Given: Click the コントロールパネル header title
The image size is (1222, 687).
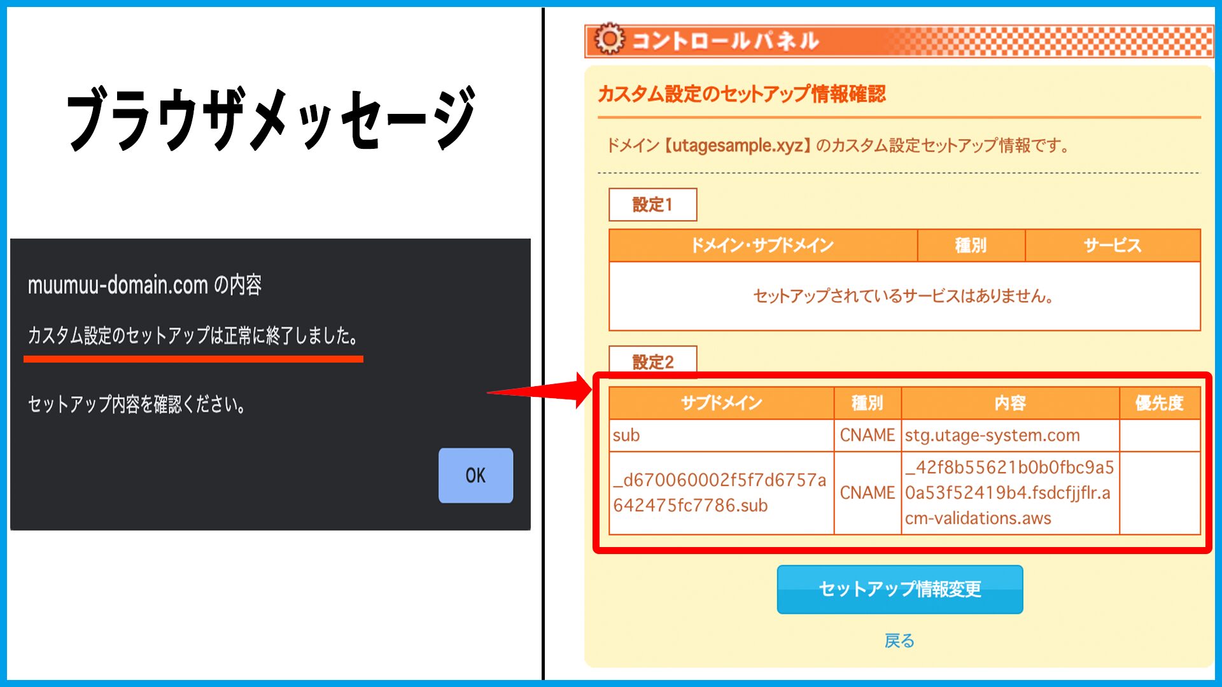Looking at the screenshot, I should click(726, 41).
